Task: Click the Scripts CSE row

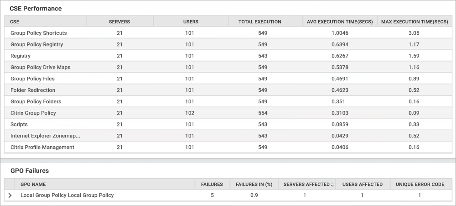Action: click(x=19, y=124)
